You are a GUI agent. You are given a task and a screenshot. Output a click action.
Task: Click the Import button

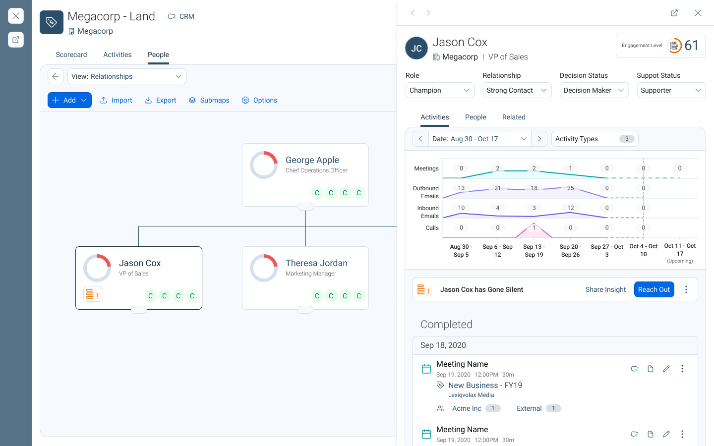pyautogui.click(x=116, y=100)
